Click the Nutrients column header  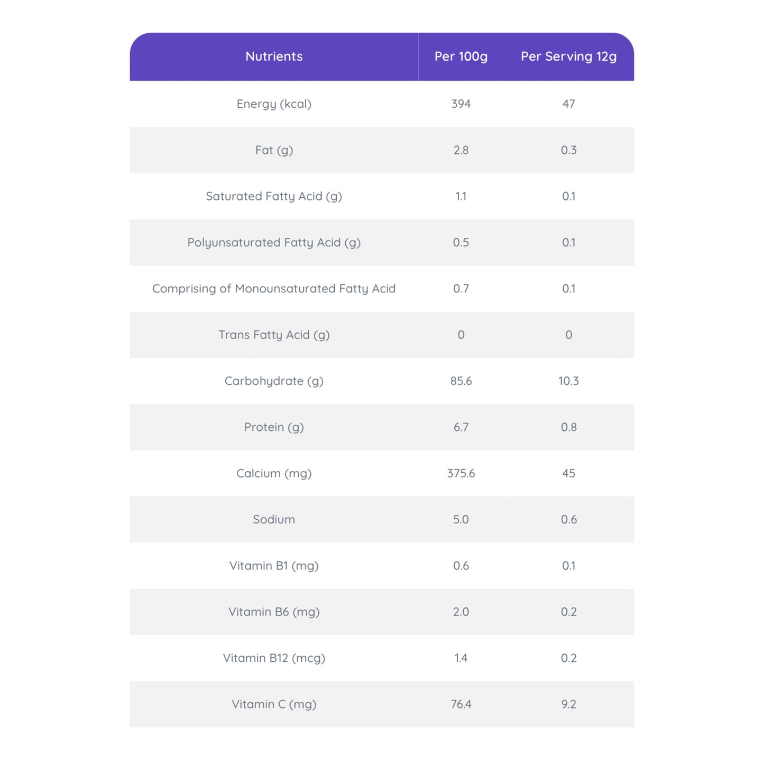point(274,57)
